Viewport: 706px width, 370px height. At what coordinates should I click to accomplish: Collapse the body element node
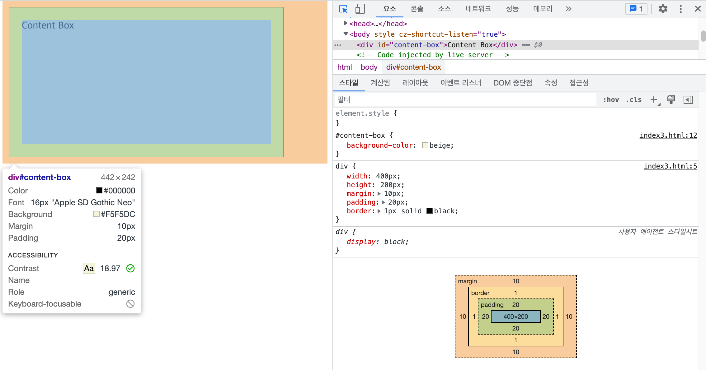click(x=346, y=34)
